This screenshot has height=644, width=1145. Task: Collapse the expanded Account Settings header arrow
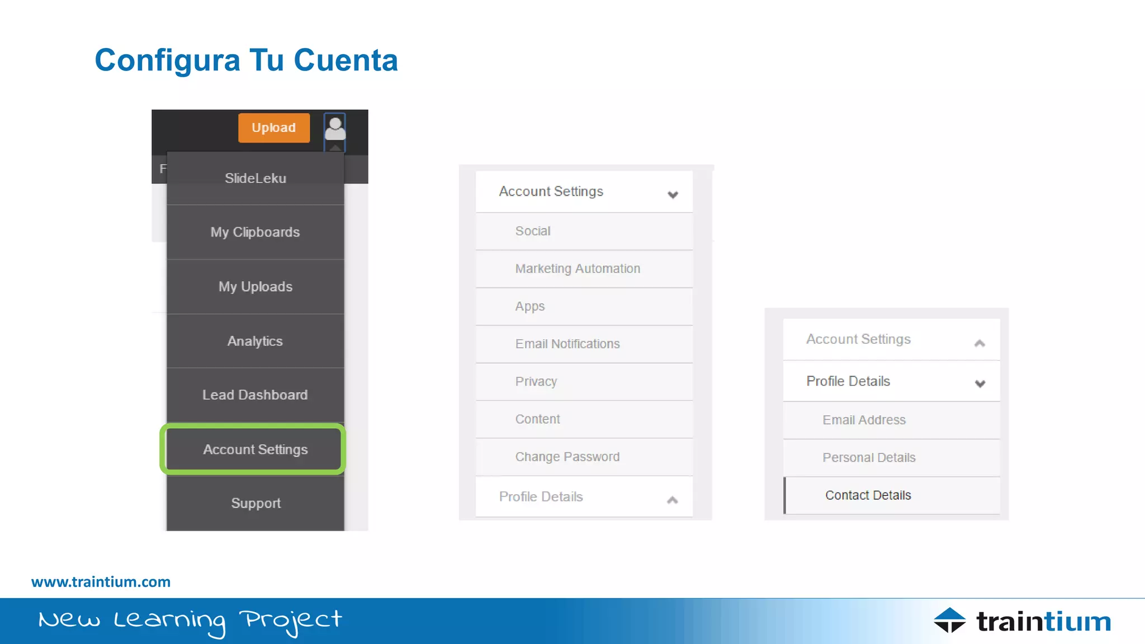coord(673,195)
